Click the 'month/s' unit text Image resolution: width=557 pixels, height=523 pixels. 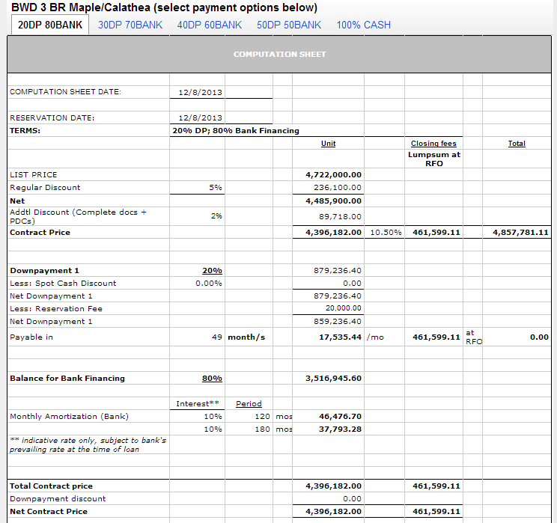tap(246, 337)
